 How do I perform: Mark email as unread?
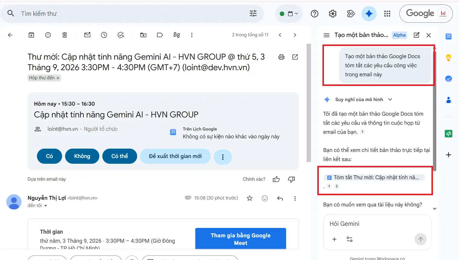click(88, 35)
